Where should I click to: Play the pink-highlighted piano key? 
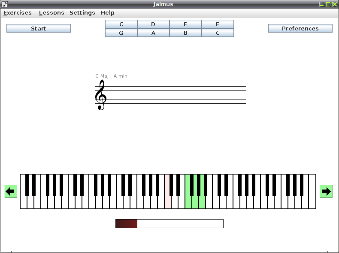167,202
